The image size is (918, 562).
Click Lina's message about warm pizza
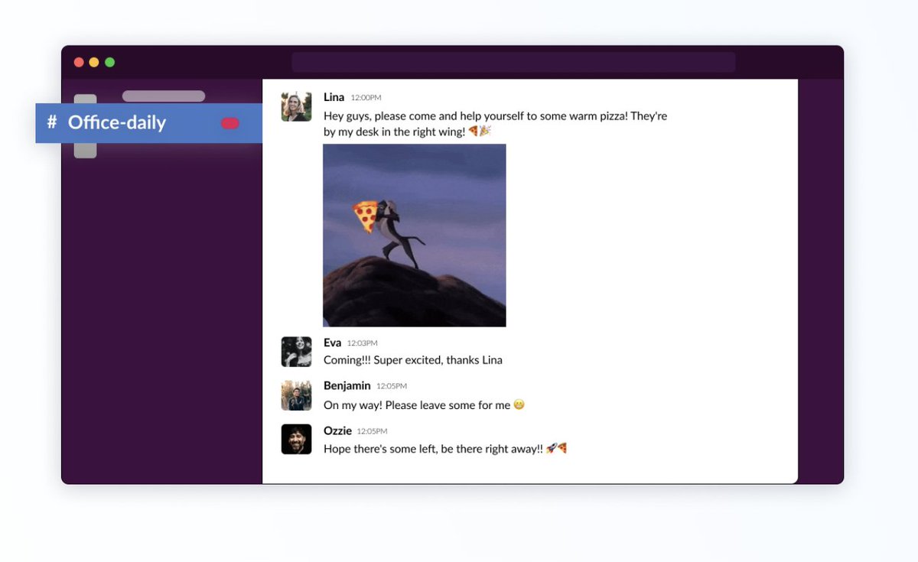click(495, 124)
